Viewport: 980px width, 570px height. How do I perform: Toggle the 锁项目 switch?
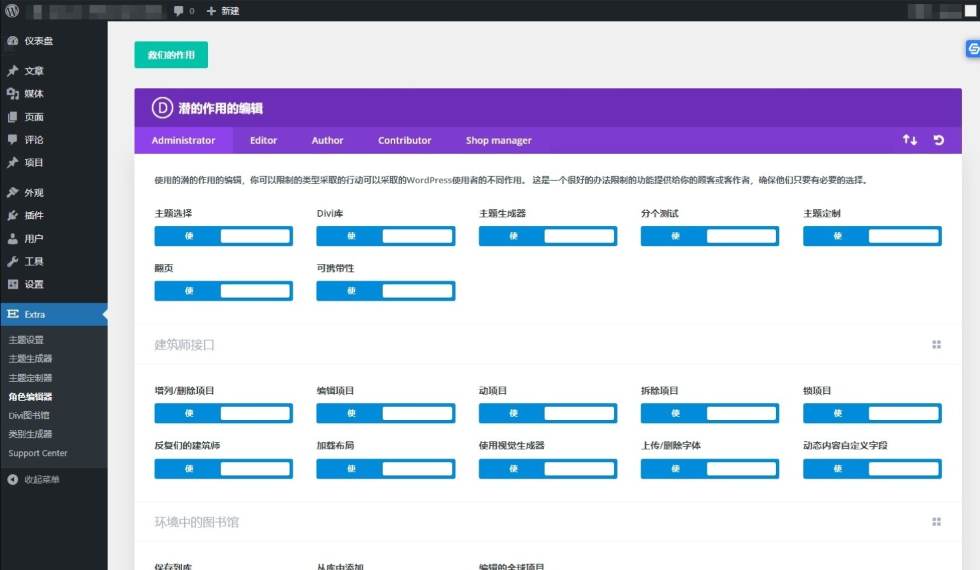coord(873,413)
